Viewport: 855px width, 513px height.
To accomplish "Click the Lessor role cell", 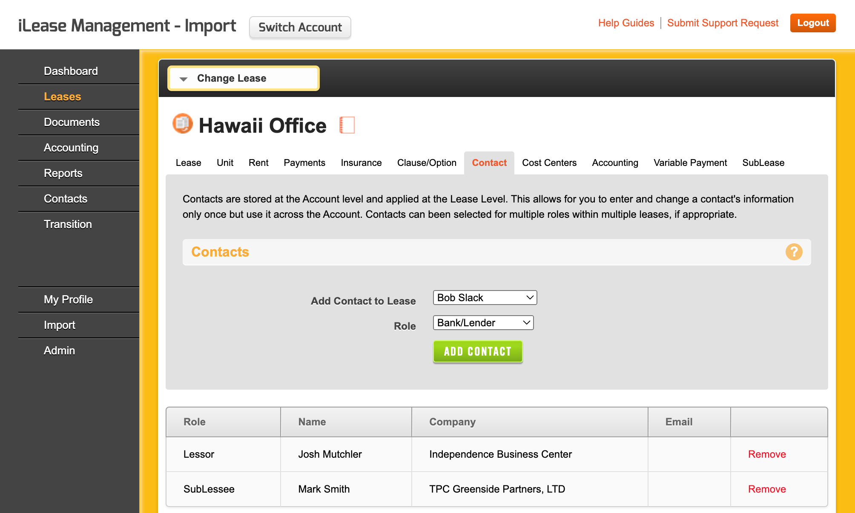I will (x=224, y=454).
